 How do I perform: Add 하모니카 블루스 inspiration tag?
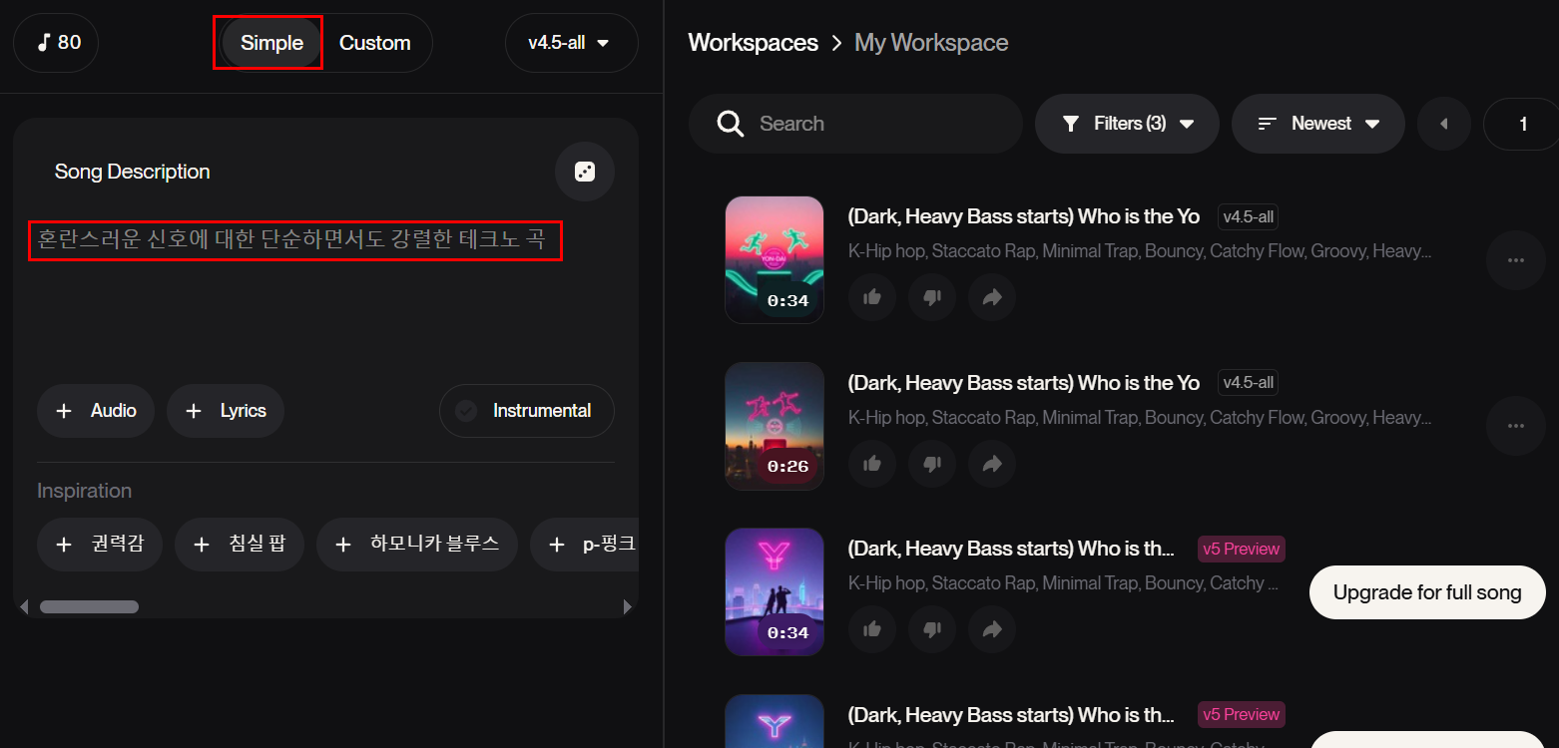click(x=417, y=545)
